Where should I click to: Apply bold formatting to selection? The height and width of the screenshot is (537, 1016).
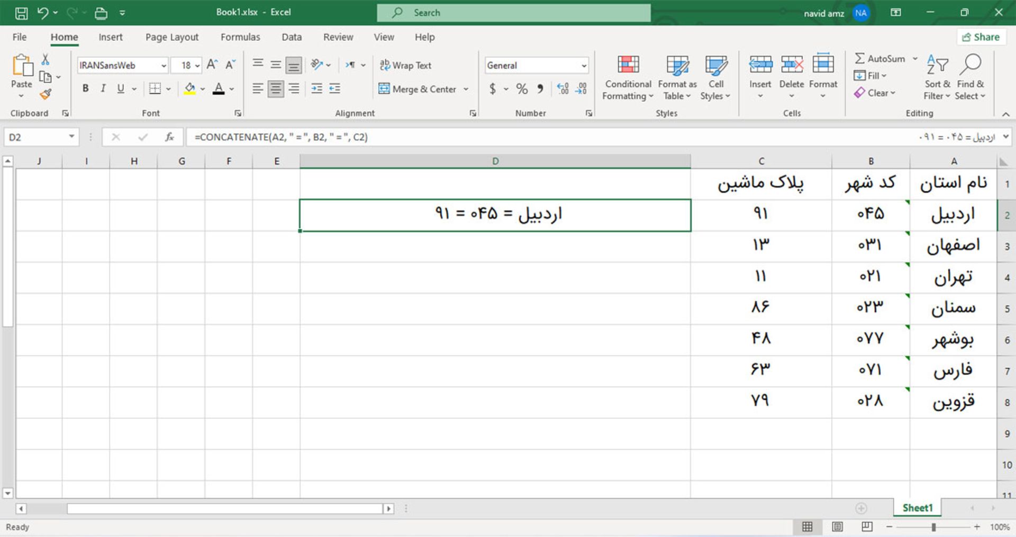(85, 89)
